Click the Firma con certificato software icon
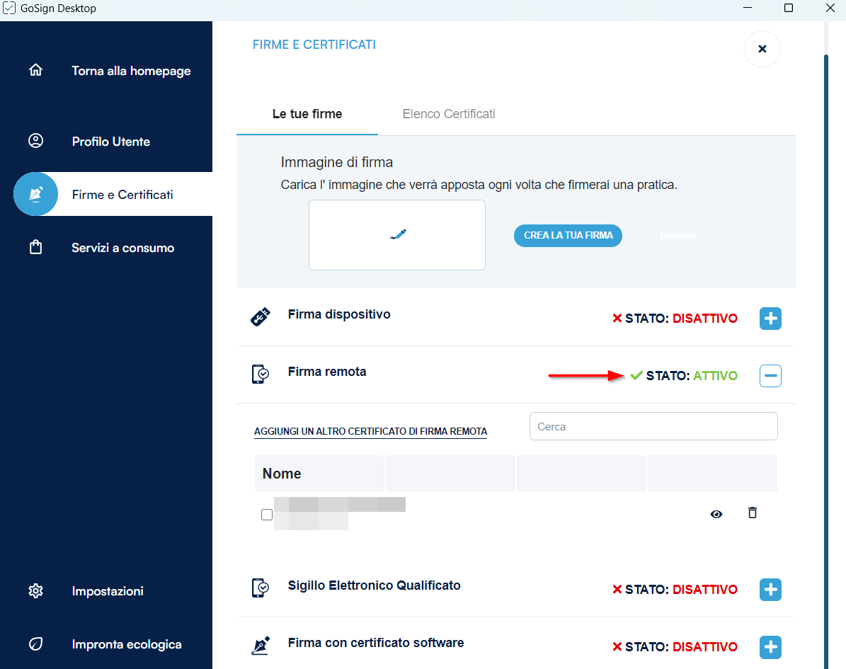This screenshot has height=669, width=846. click(261, 645)
